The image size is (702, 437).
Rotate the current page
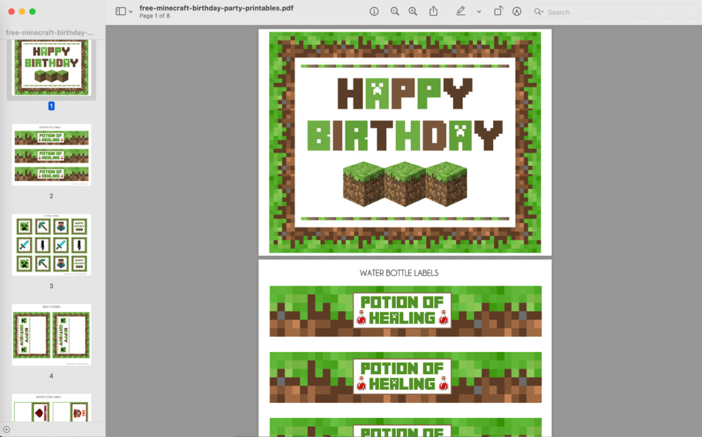coord(498,11)
